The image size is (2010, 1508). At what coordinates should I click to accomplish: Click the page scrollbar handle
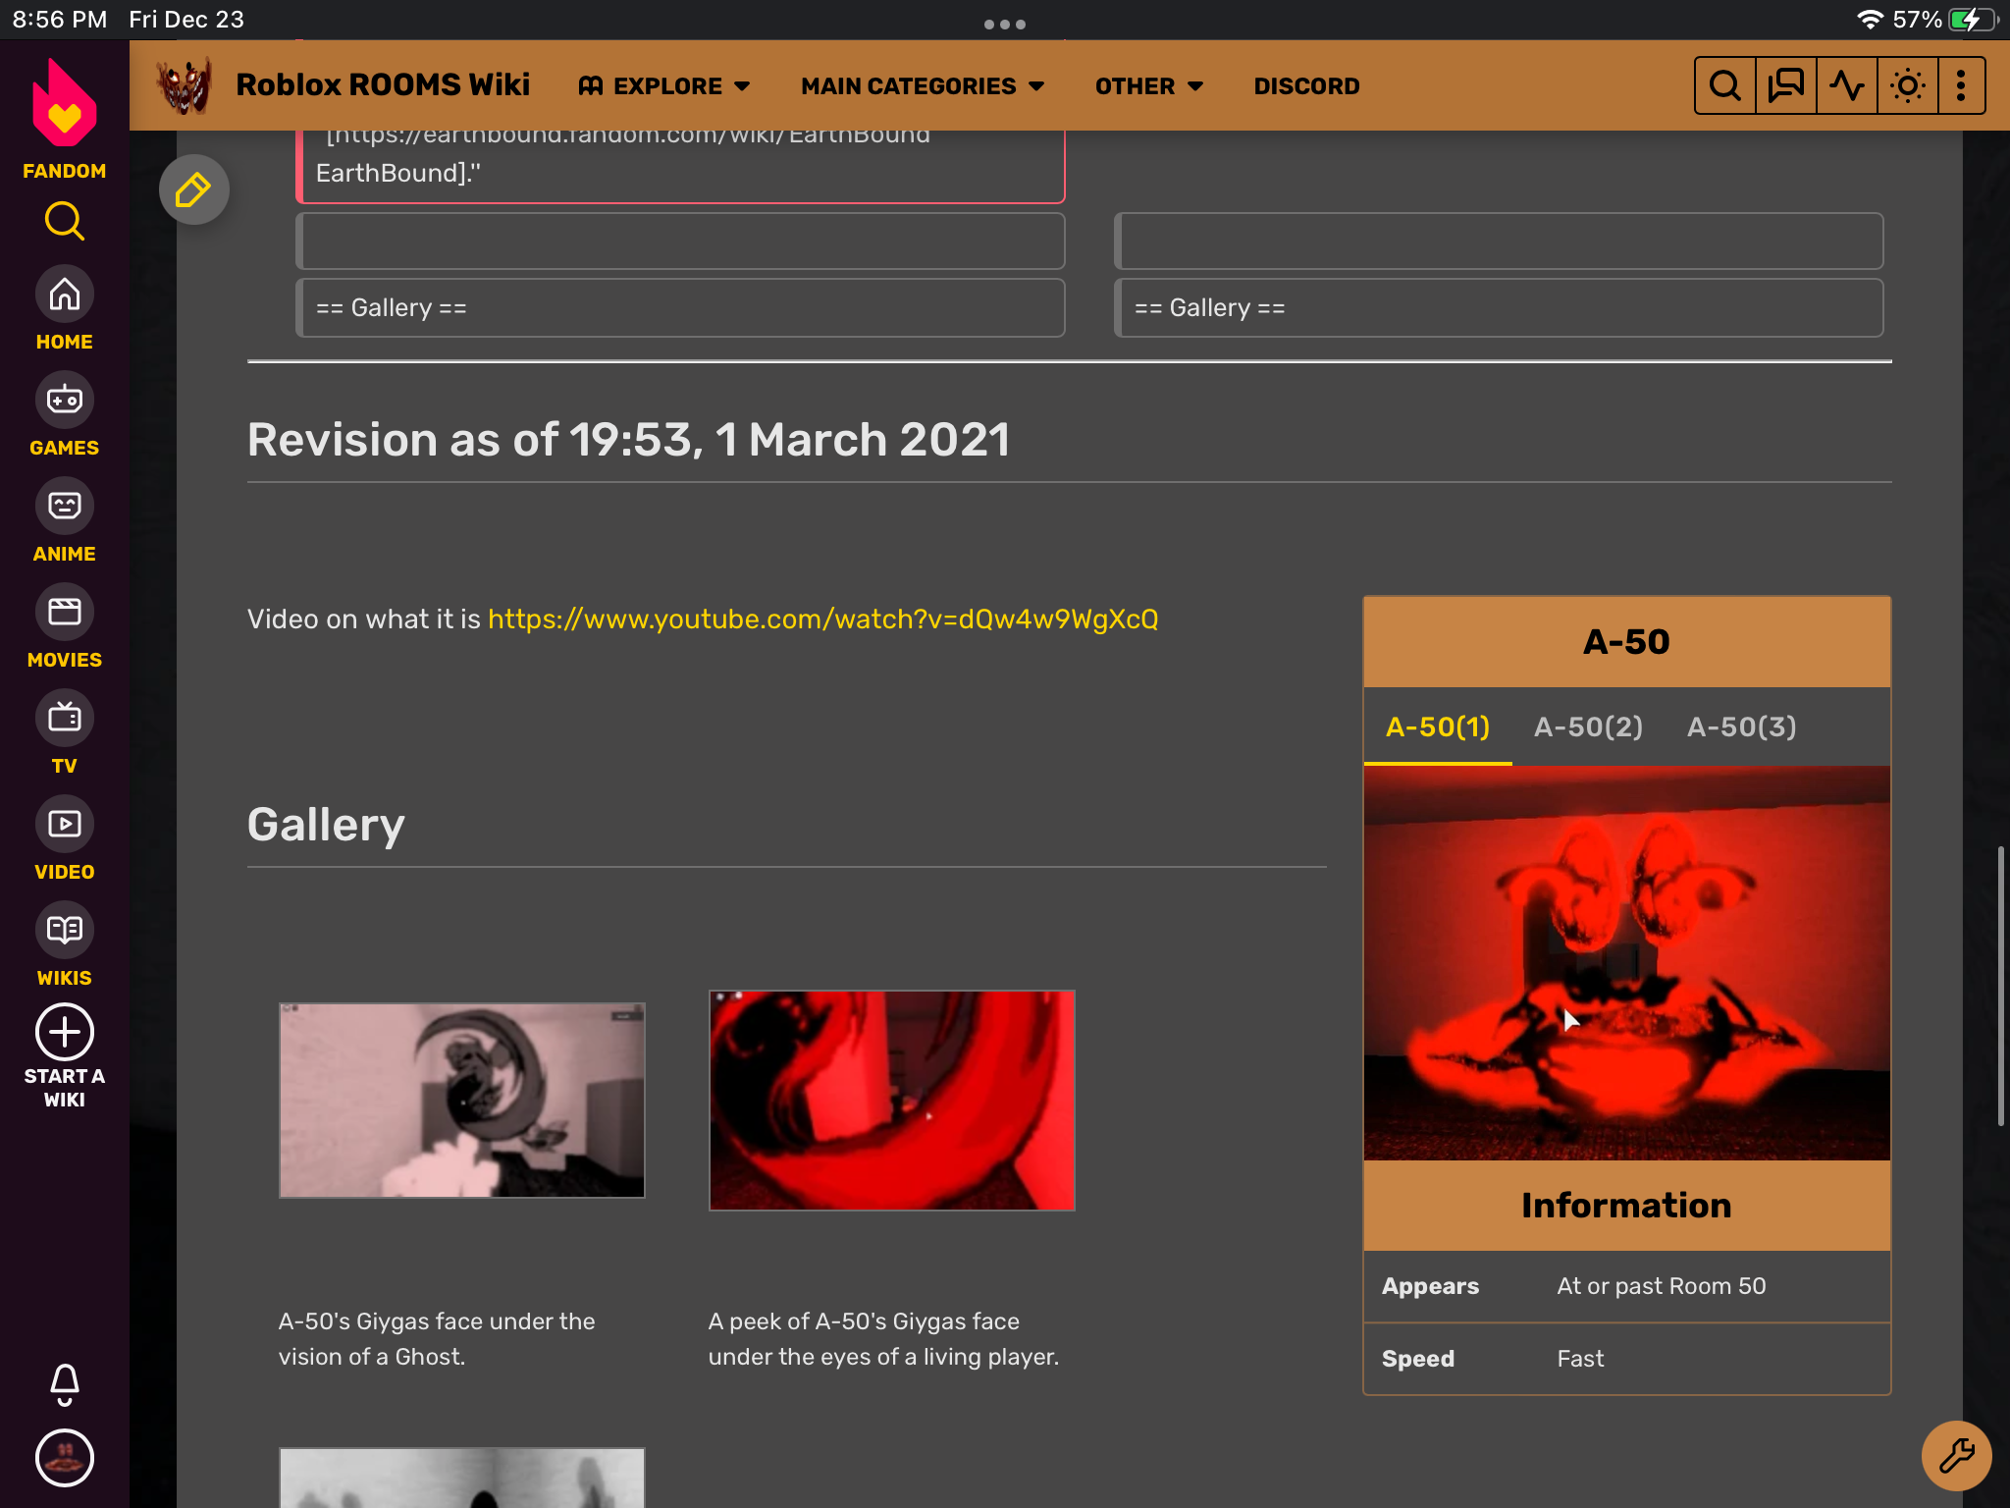(1999, 985)
